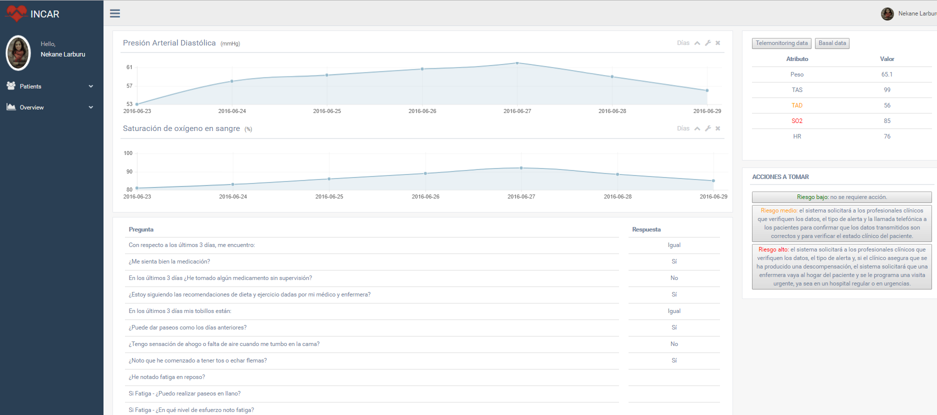Expand the Patients menu chevron
The height and width of the screenshot is (415, 937).
[91, 86]
